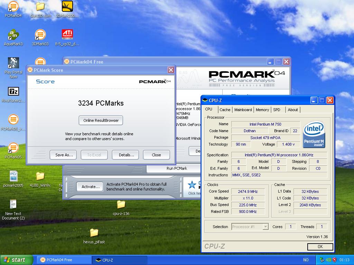Launch the 3DMark03 shortcut
This screenshot has width=354, height=265.
[40, 37]
